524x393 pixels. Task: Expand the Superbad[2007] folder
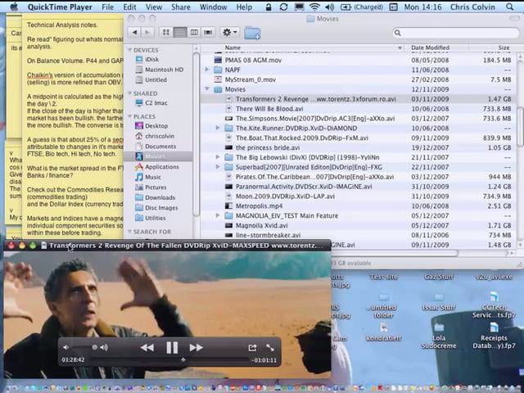point(218,167)
